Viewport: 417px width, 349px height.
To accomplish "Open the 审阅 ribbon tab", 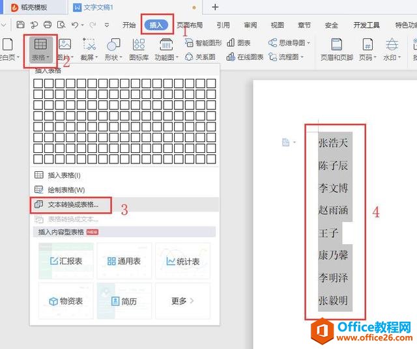I will coord(250,25).
